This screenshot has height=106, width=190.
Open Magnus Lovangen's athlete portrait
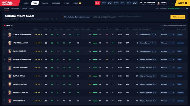pyautogui.click(x=9, y=93)
